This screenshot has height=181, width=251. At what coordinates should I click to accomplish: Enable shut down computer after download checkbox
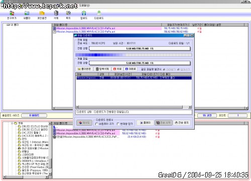click(96, 124)
